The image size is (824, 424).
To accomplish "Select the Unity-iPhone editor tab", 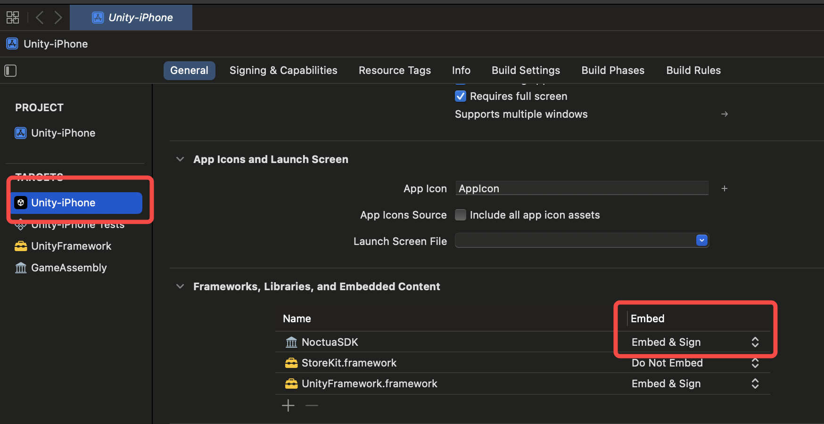I will point(131,17).
